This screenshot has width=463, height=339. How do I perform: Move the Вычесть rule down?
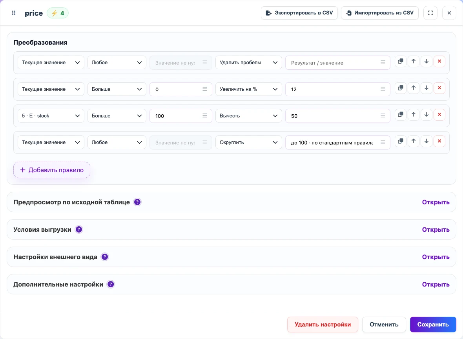click(x=427, y=115)
